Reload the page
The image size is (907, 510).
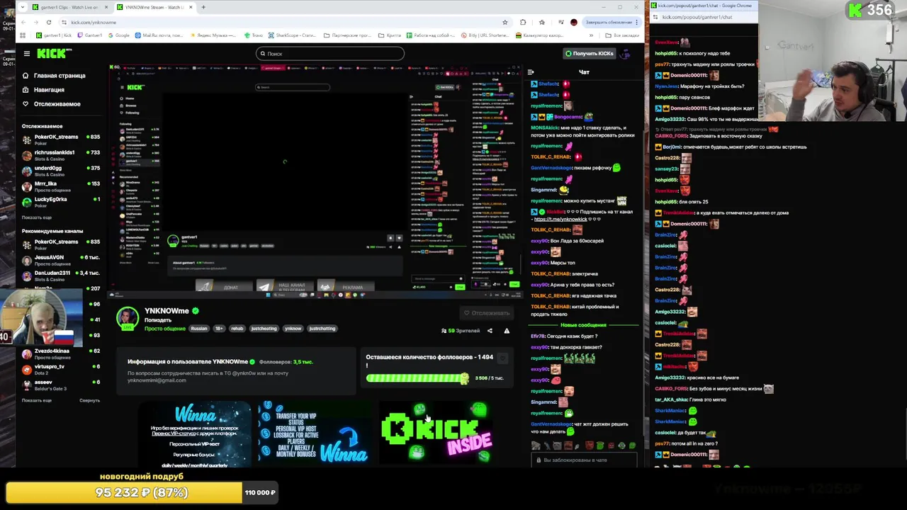coord(48,22)
